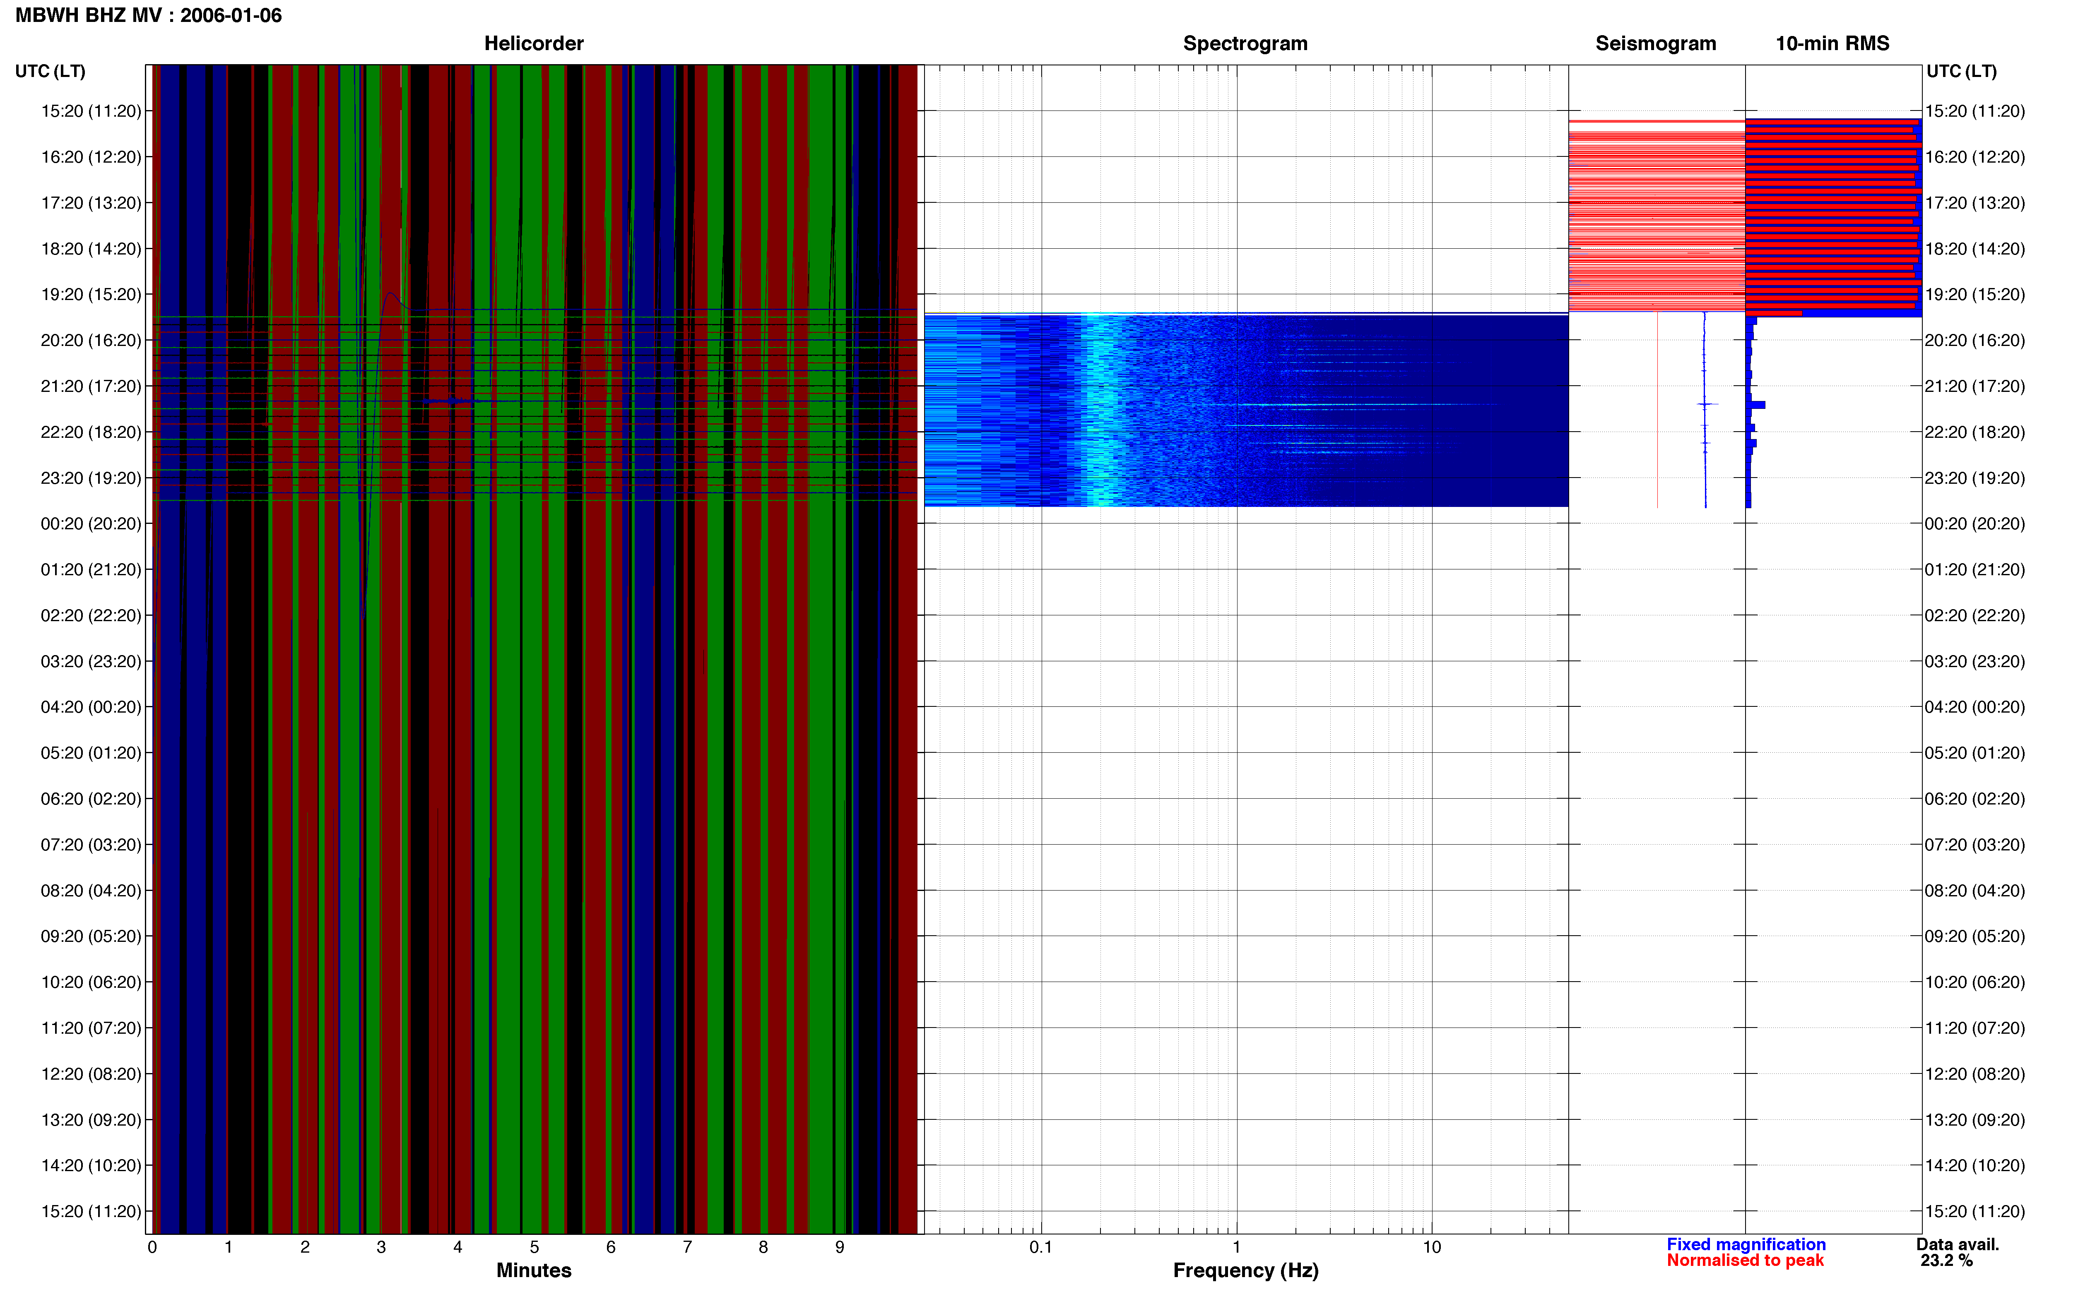Screen dimensions: 2078x1299
Task: Click the right axis label '12:20 (08:20)'
Action: 1975,1074
